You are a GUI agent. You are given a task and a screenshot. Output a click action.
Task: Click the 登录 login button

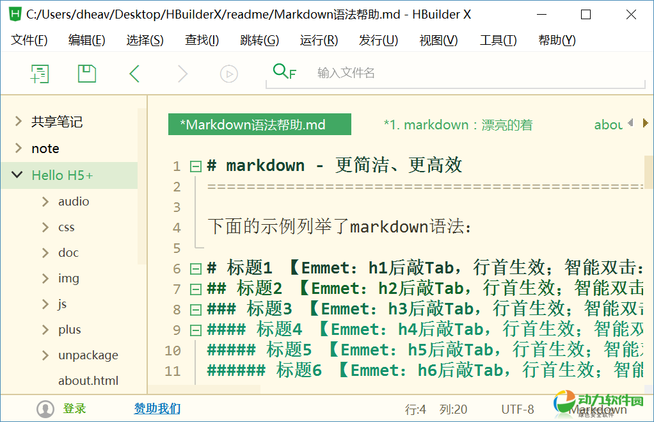click(x=74, y=409)
